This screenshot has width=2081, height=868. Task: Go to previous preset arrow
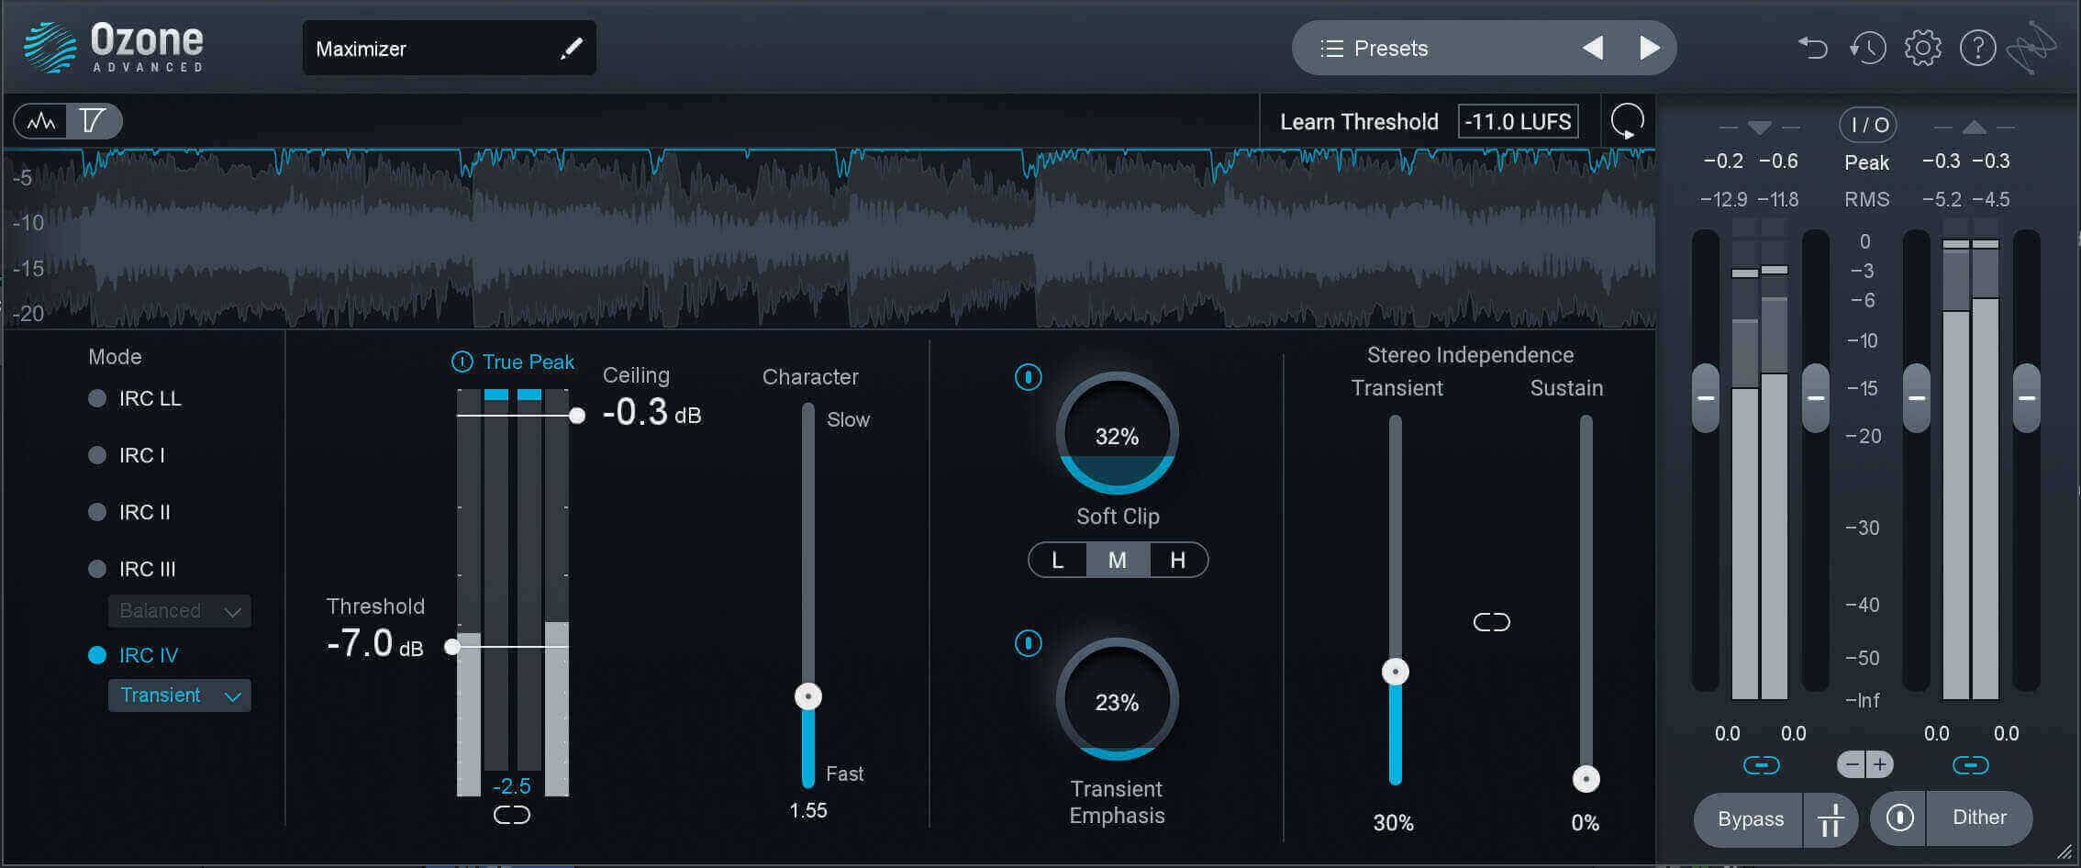1593,49
